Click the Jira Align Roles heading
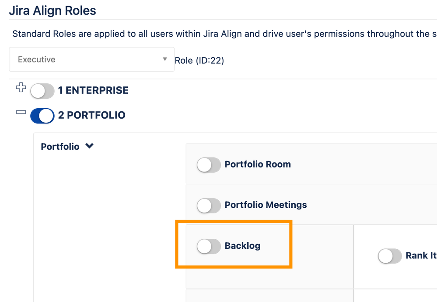This screenshot has width=437, height=302. coord(52,10)
